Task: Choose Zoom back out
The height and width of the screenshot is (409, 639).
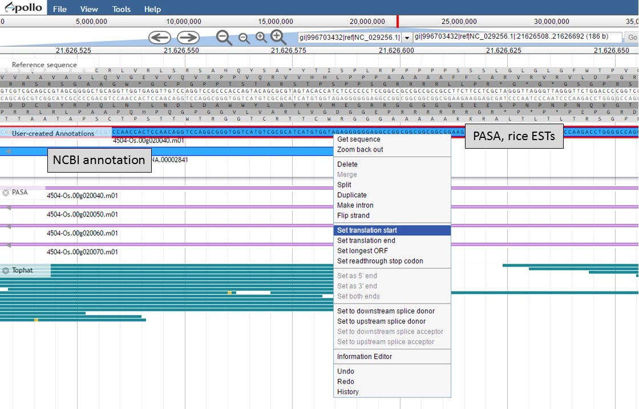Action: tap(392, 149)
